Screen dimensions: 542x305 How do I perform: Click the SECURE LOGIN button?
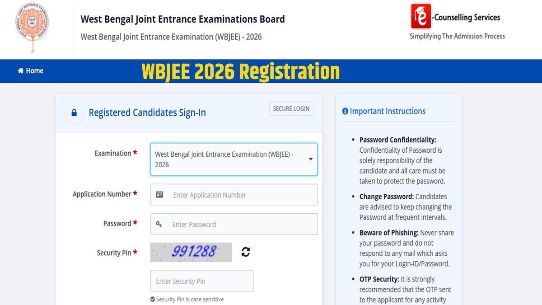(x=291, y=109)
